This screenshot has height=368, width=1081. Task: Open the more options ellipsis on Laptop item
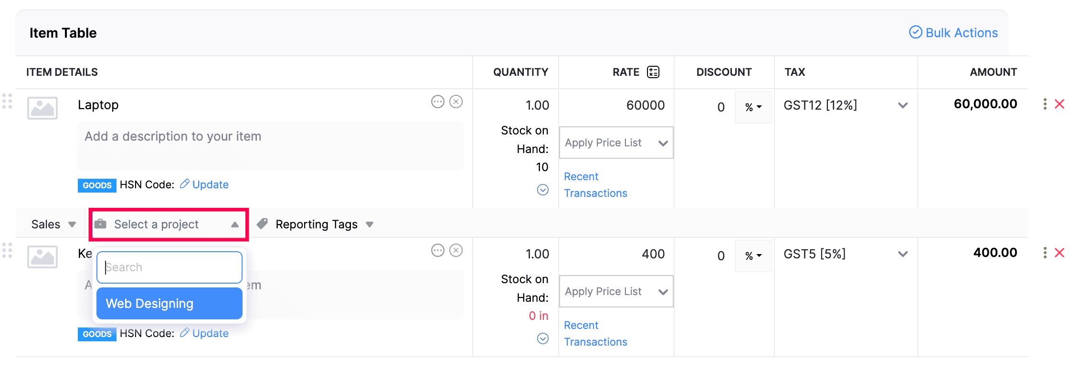coord(437,102)
